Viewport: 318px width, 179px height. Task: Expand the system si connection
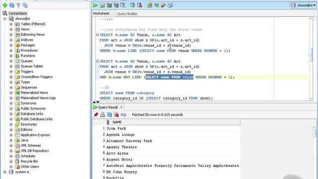point(5,172)
